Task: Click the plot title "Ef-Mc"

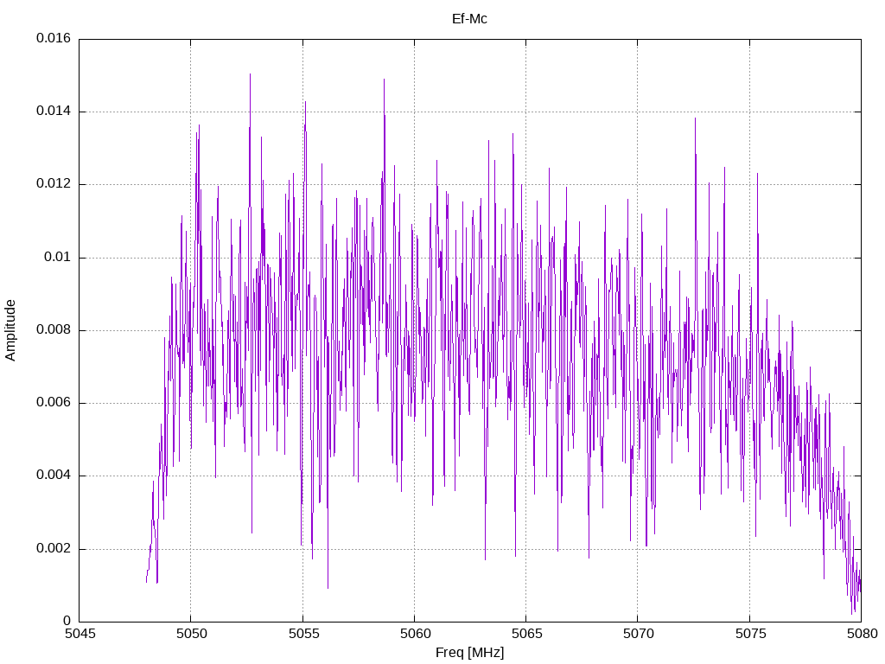Action: [x=469, y=19]
